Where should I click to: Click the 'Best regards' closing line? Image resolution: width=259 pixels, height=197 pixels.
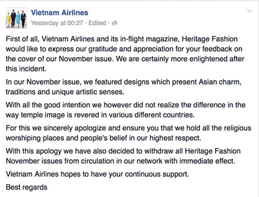click(x=26, y=187)
